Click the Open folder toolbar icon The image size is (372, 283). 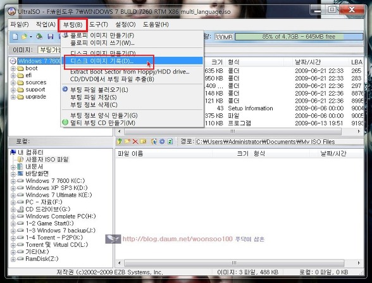point(24,37)
